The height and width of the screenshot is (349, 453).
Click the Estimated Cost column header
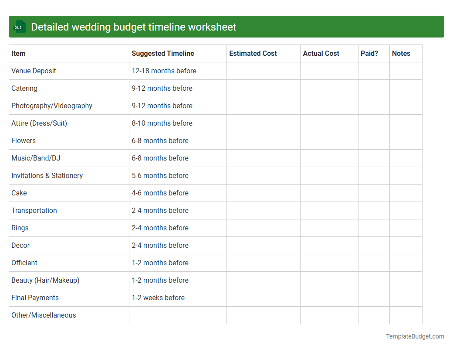(253, 53)
